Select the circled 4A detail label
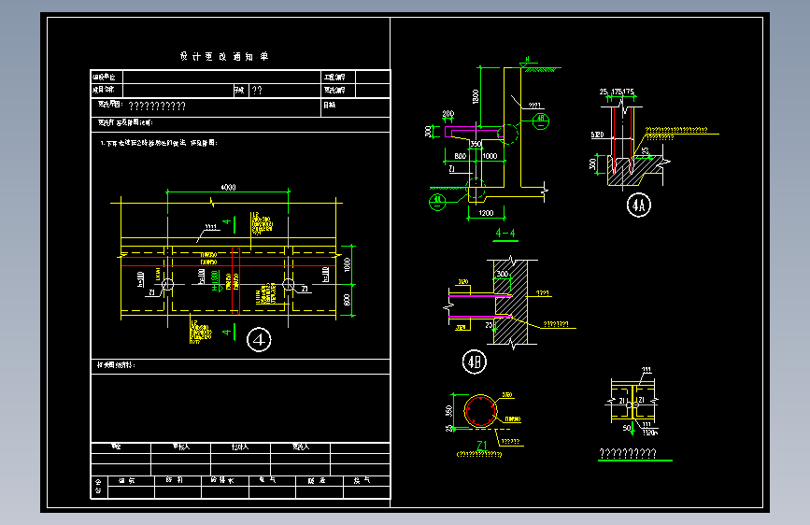The height and width of the screenshot is (525, 810). [638, 206]
